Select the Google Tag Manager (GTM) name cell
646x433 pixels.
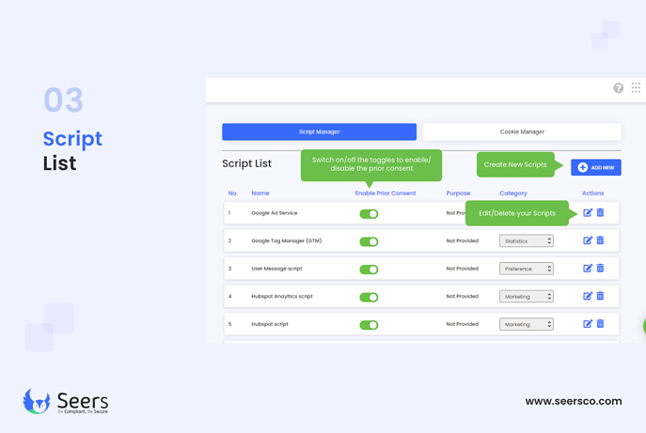[287, 240]
